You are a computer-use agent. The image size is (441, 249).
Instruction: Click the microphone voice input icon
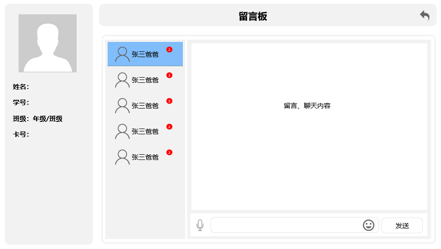point(200,225)
